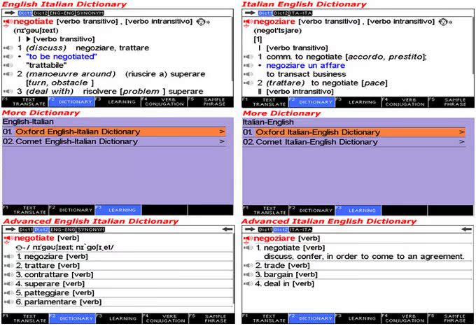Image resolution: width=476 pixels, height=333 pixels.
Task: Play audio for 'negoziare [verb]' Advanced headword
Action: (x=248, y=239)
